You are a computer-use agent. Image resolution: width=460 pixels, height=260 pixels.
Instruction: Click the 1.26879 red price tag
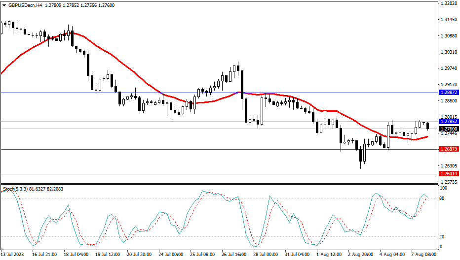[449, 149]
